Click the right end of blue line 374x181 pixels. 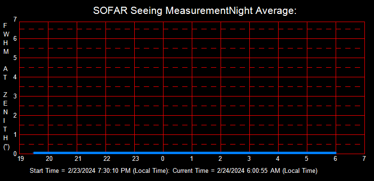pyautogui.click(x=336, y=153)
